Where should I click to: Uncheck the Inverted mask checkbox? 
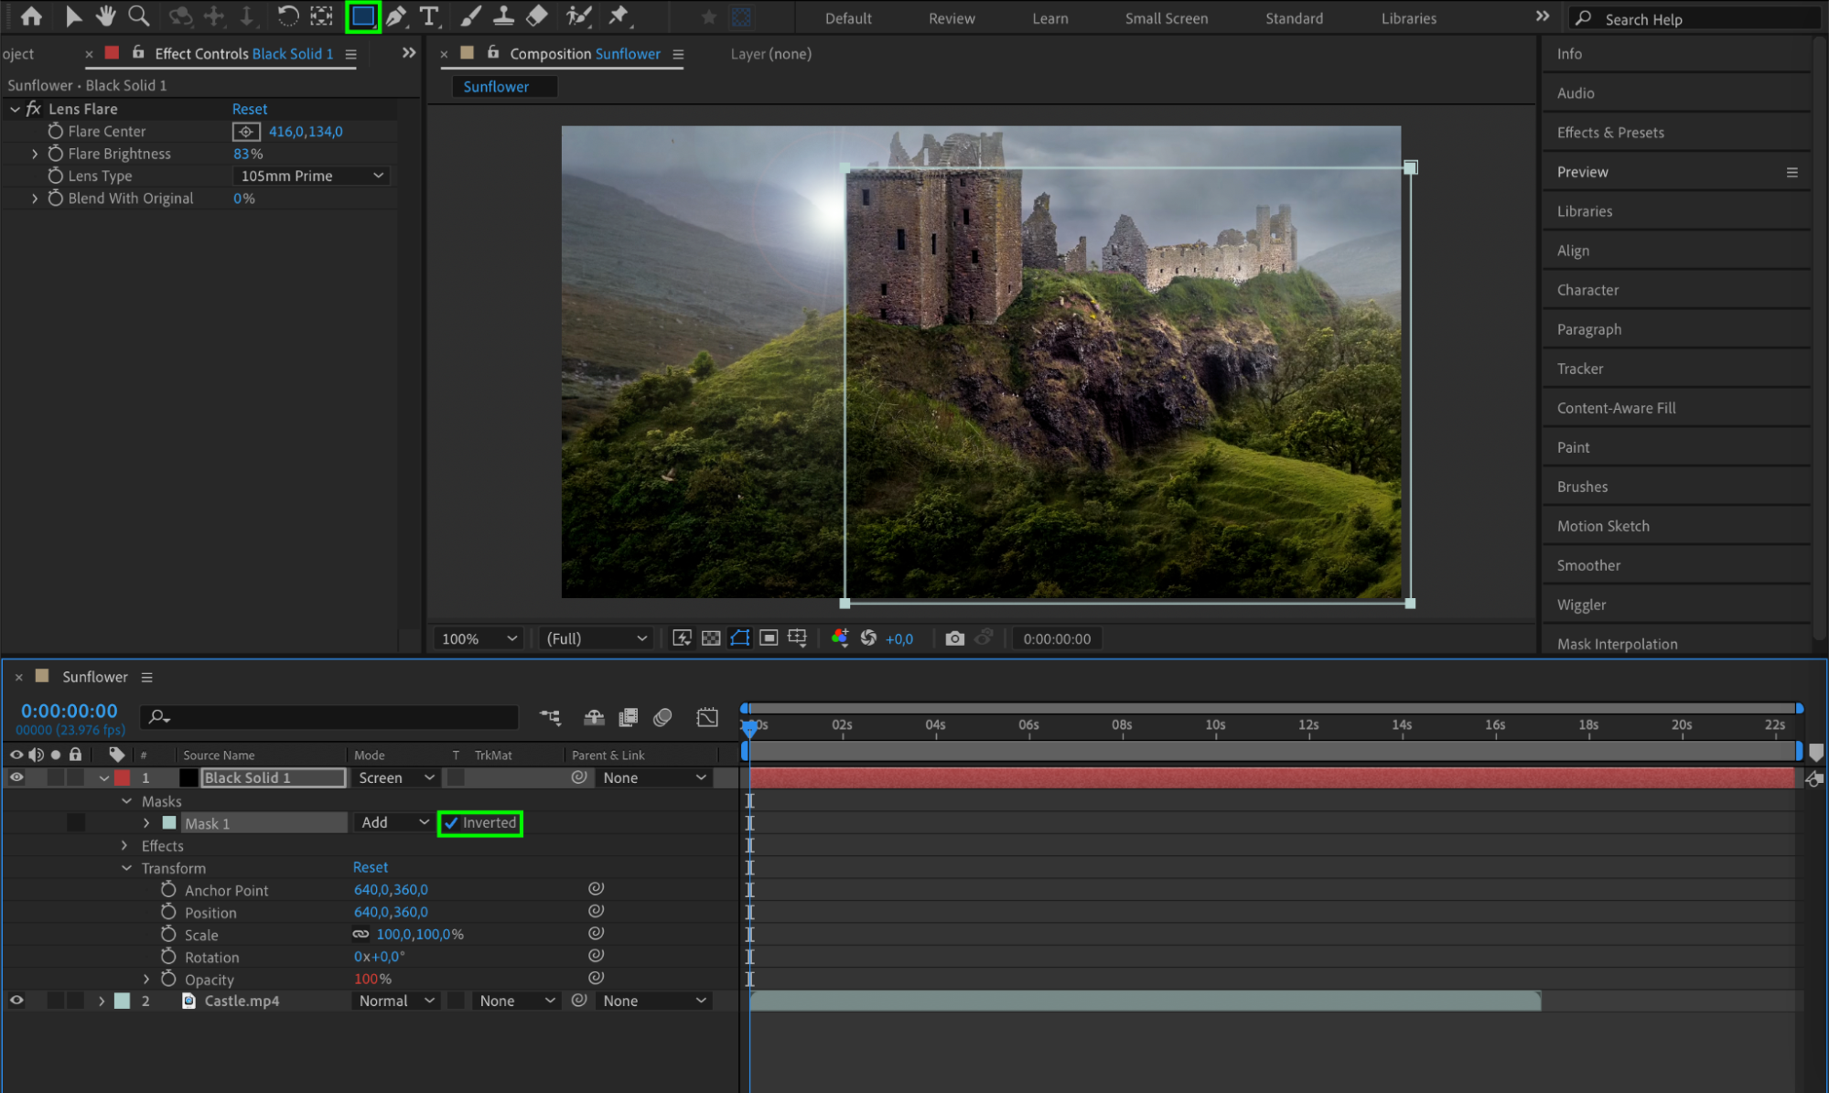click(452, 823)
